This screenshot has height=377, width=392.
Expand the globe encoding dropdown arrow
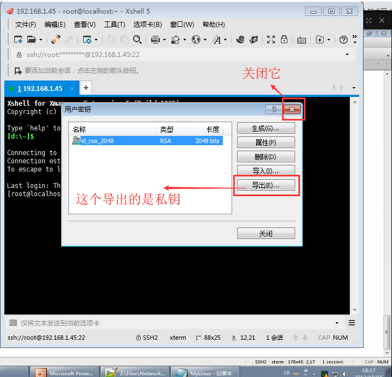tap(205, 40)
